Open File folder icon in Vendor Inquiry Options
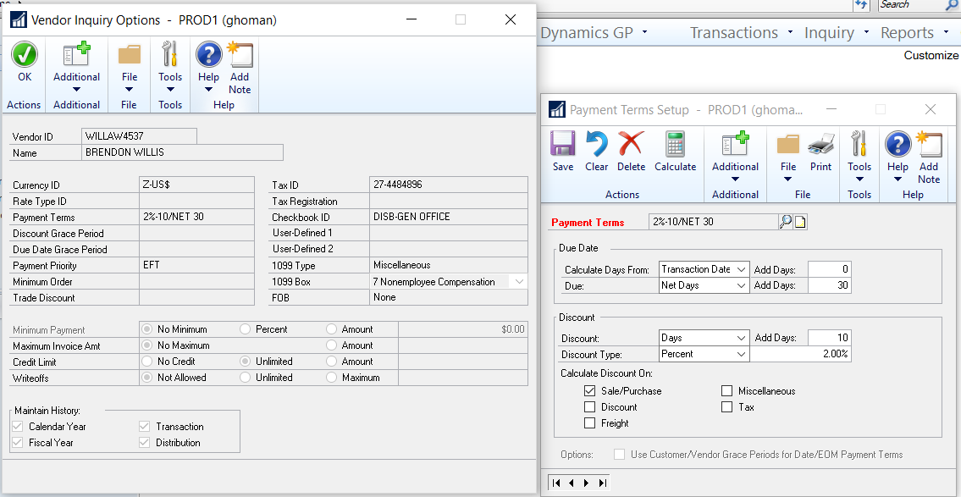 pos(130,54)
